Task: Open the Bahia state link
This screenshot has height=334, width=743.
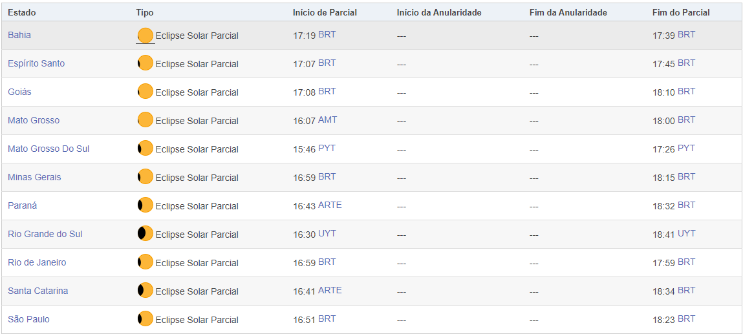Action: tap(19, 35)
